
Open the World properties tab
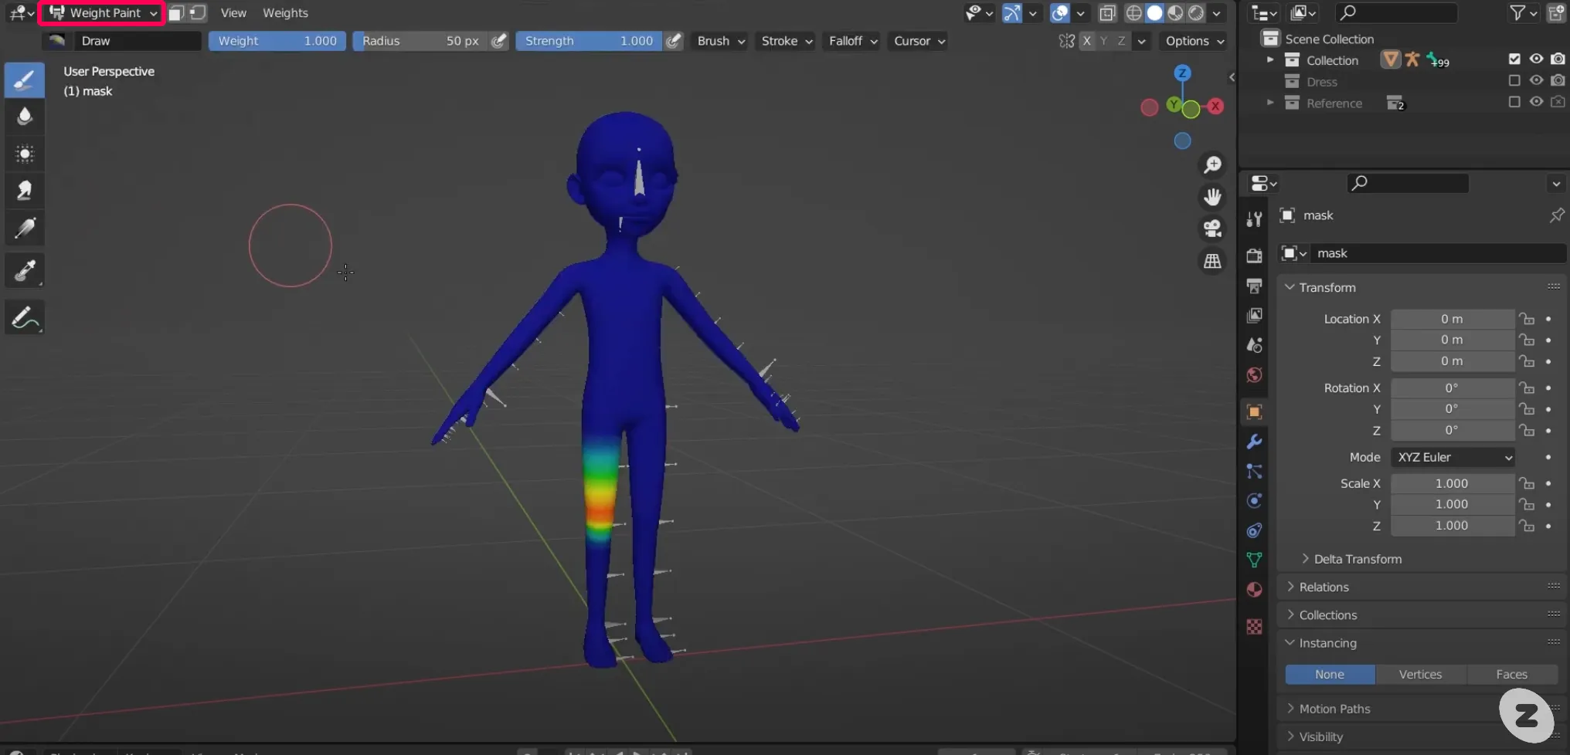1254,375
